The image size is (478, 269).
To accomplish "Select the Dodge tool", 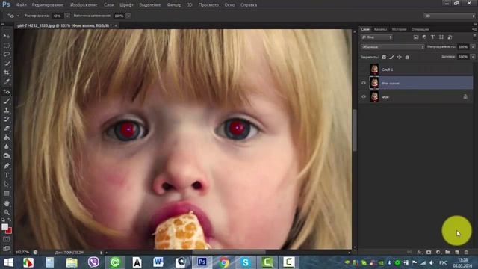I will (7, 156).
